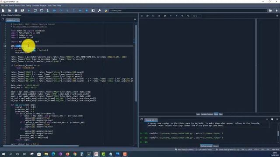
Task: Browse the editor tabs list
Action: 3,19
